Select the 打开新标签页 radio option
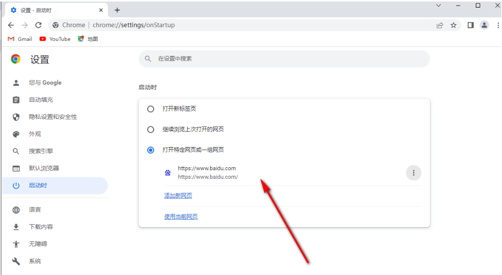This screenshot has height=275, width=502. click(x=151, y=109)
